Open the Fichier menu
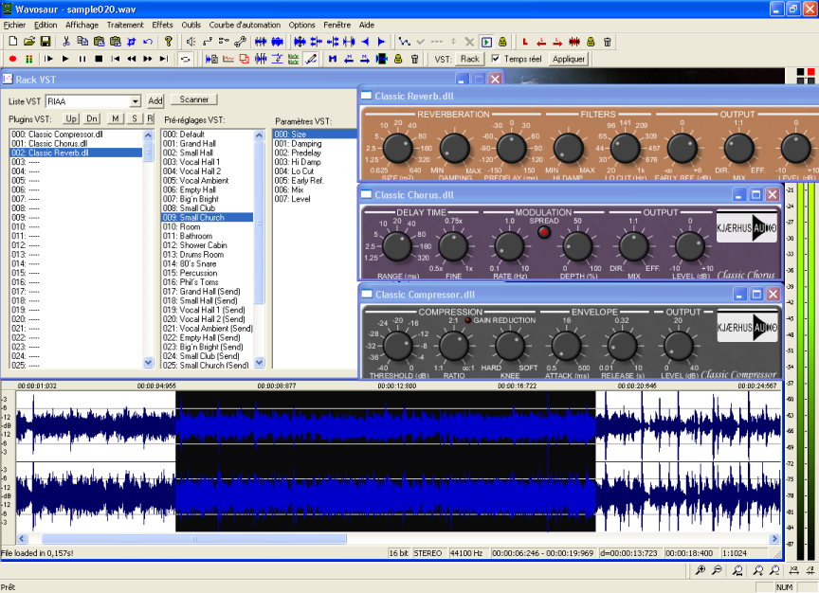The image size is (819, 593). point(14,25)
